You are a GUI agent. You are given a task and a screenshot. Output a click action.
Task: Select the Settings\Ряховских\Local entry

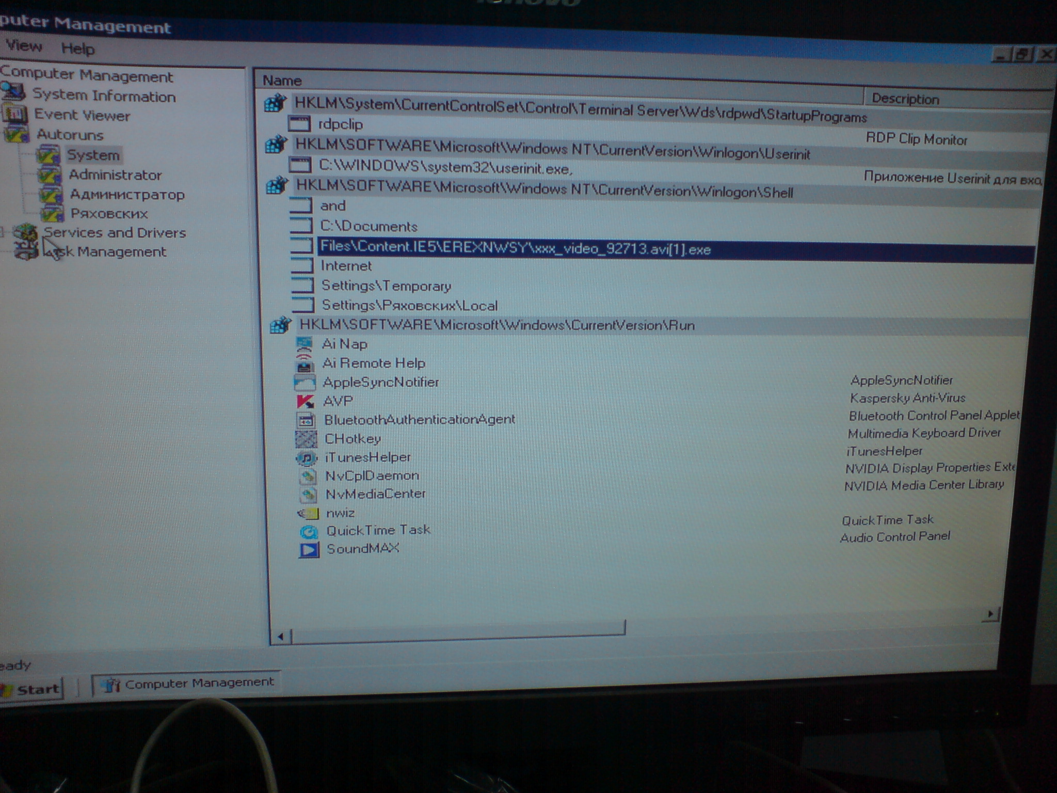(x=410, y=305)
